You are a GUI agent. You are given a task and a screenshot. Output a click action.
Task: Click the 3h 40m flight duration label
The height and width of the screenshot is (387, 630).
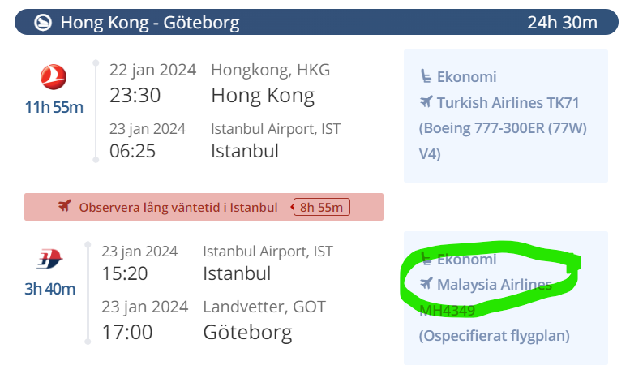(x=49, y=289)
